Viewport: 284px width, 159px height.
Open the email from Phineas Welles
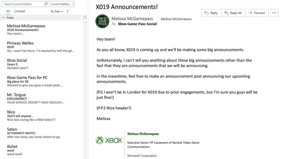click(41, 47)
